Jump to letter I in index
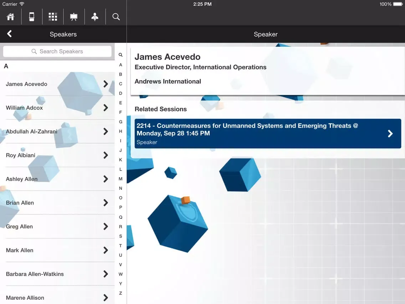Screen dimensions: 405x304 click(121, 141)
